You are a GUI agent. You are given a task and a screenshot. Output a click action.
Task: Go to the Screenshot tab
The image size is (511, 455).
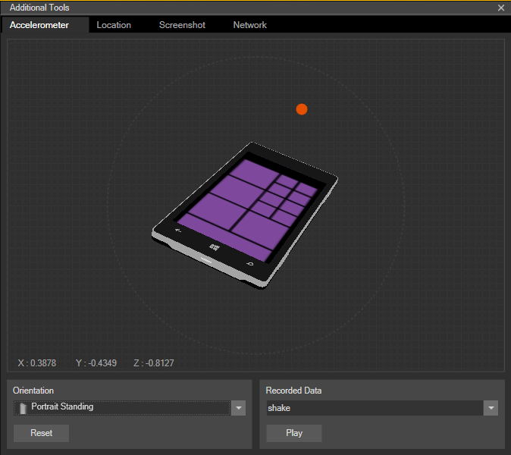pyautogui.click(x=182, y=25)
